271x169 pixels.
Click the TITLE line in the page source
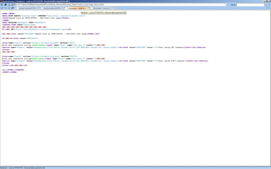coord(36,18)
